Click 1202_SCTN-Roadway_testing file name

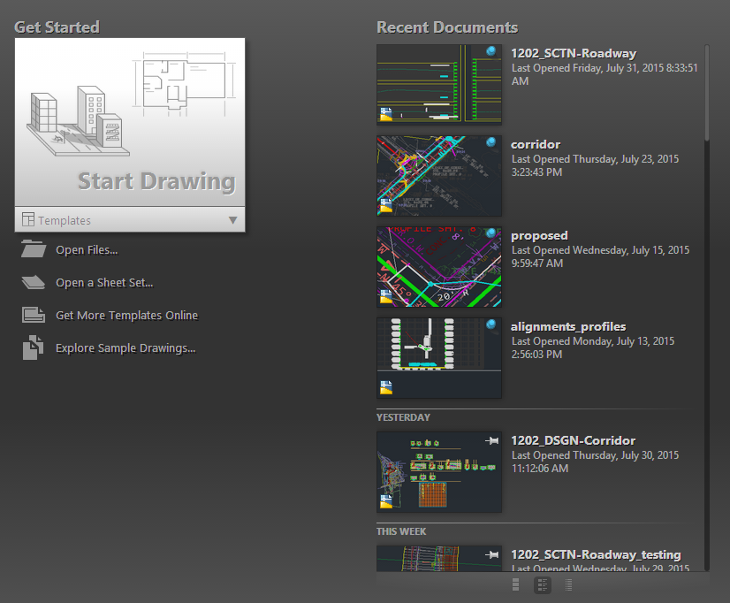[596, 554]
